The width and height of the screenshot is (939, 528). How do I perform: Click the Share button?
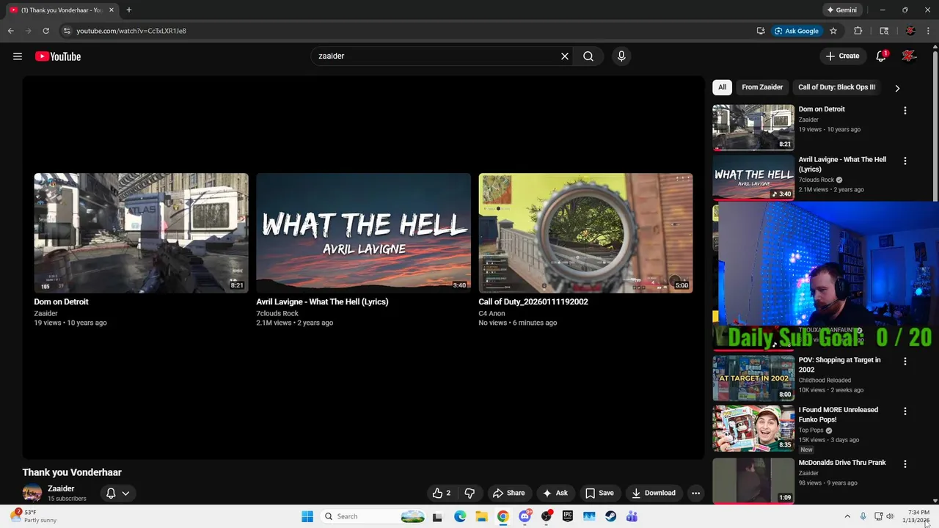[x=508, y=493]
